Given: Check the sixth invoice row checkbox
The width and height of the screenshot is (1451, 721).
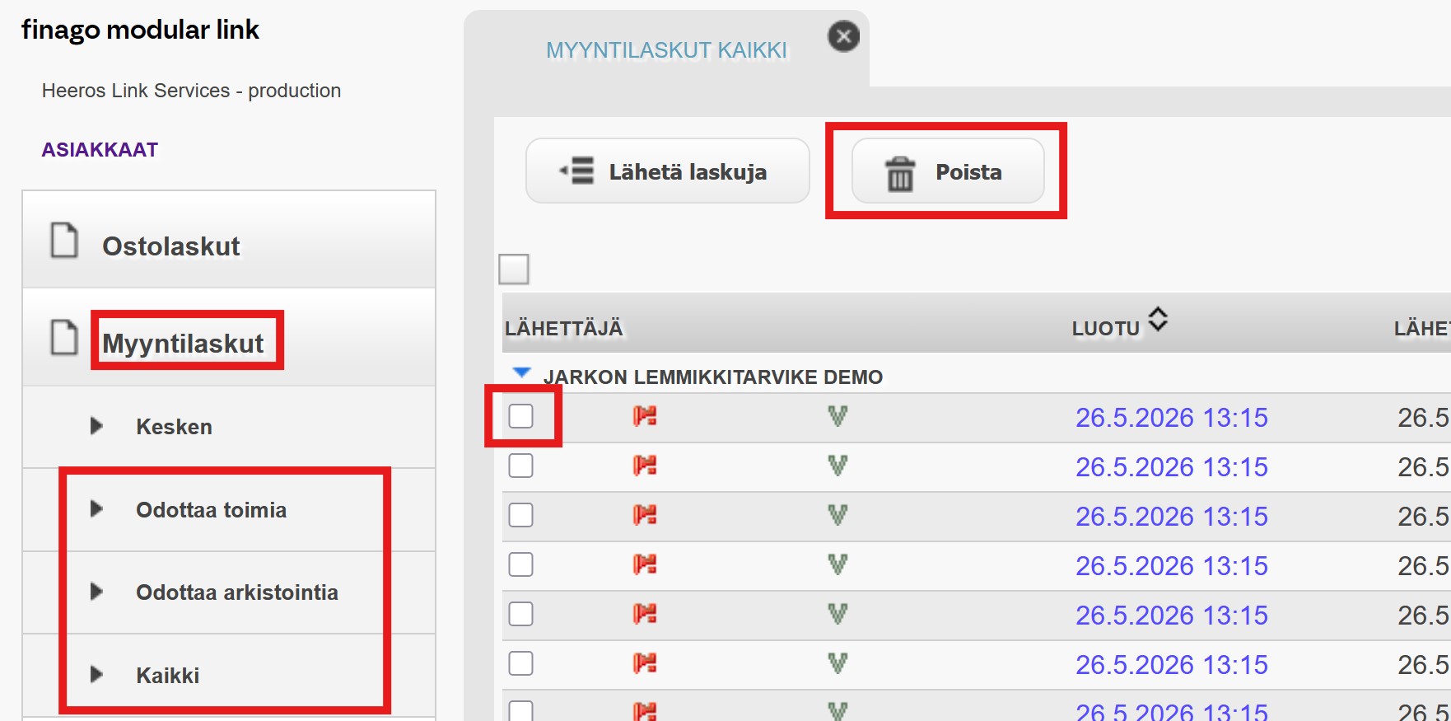Looking at the screenshot, I should click(521, 663).
